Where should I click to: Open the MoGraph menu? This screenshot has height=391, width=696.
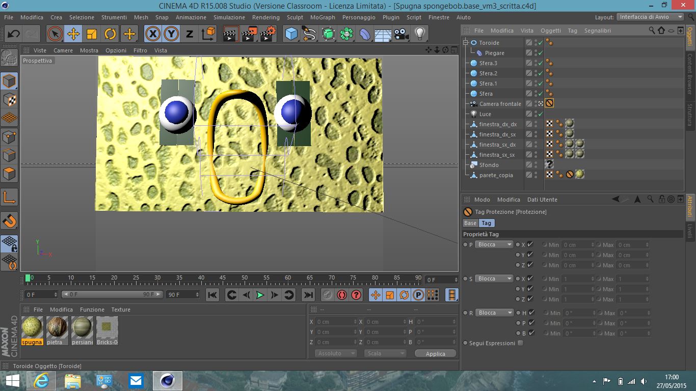pos(323,17)
